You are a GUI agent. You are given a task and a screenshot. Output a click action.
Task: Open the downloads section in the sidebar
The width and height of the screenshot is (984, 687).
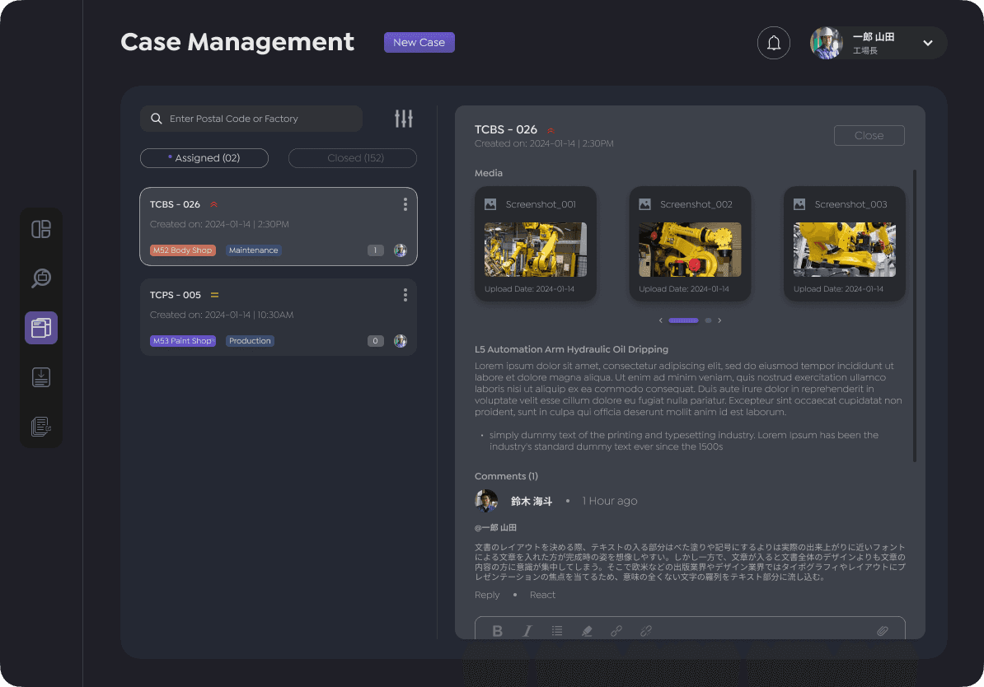pos(41,376)
